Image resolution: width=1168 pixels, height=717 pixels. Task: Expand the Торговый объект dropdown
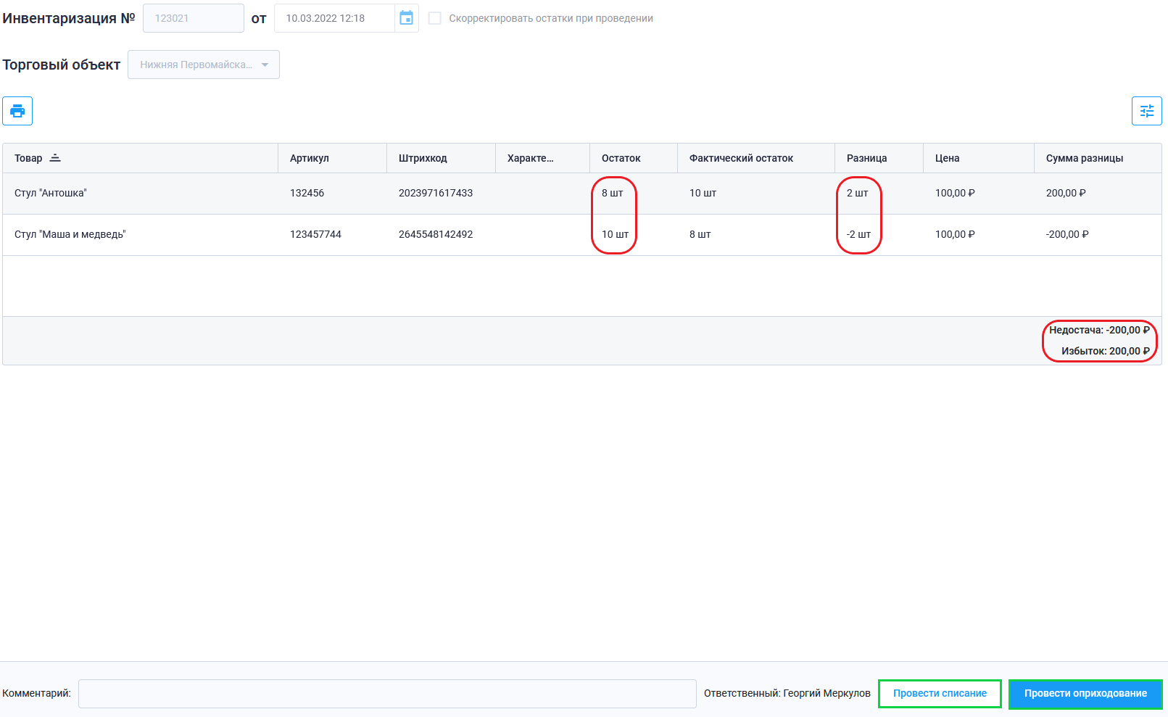click(x=204, y=65)
